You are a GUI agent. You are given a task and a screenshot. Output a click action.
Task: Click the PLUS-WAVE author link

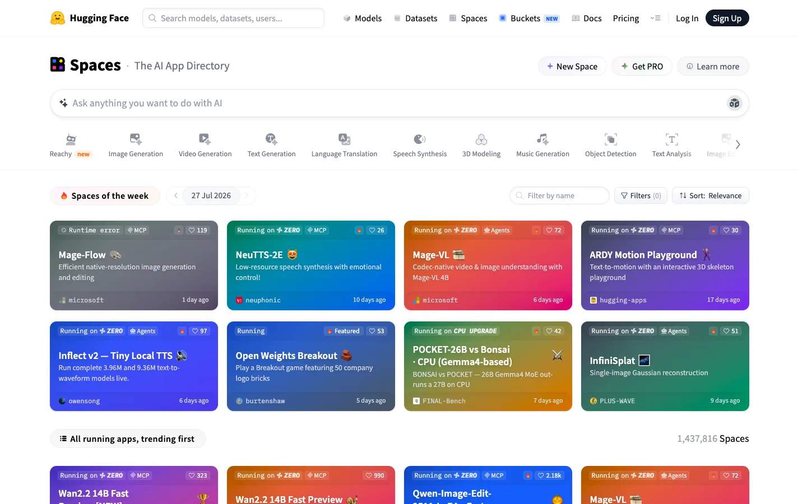coord(613,401)
